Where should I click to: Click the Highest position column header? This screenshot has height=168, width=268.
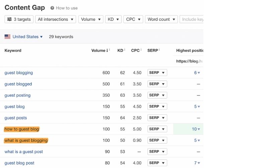click(190, 51)
